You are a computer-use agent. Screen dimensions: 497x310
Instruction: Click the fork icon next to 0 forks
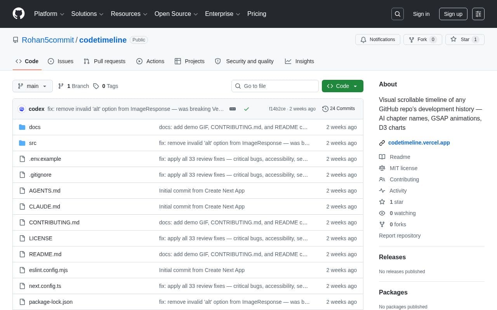382,224
